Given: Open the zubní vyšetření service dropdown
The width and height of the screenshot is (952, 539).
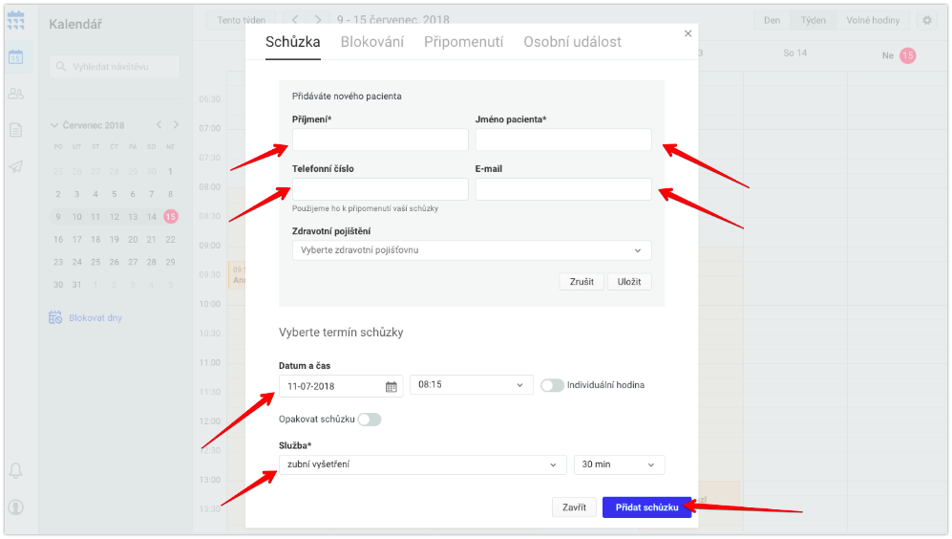Looking at the screenshot, I should click(423, 464).
